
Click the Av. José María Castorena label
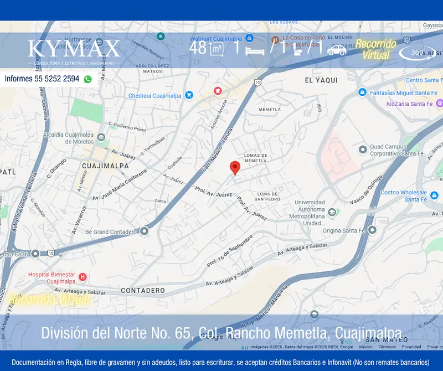[120, 185]
